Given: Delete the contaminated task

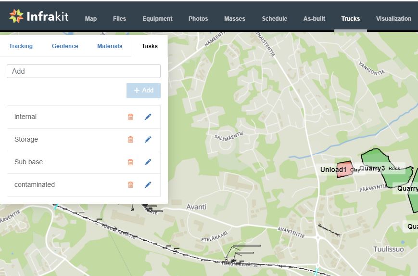Looking at the screenshot, I should (x=131, y=184).
